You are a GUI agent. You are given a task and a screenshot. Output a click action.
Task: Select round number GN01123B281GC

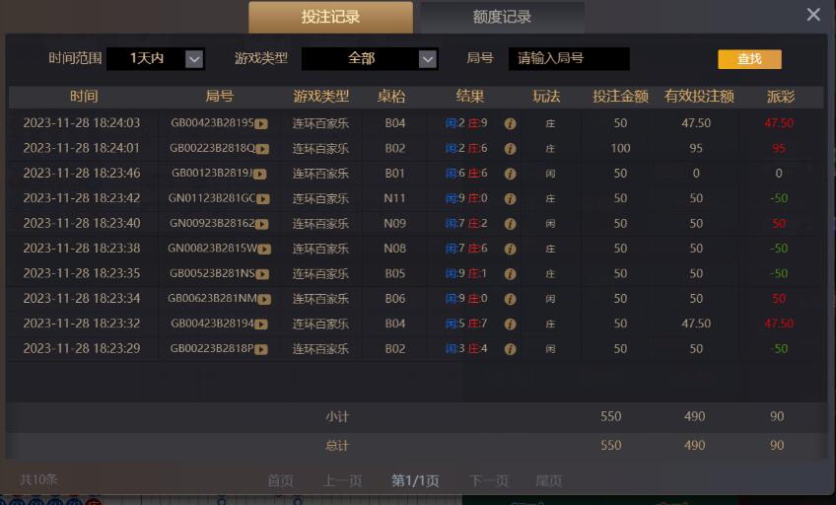[x=212, y=198]
